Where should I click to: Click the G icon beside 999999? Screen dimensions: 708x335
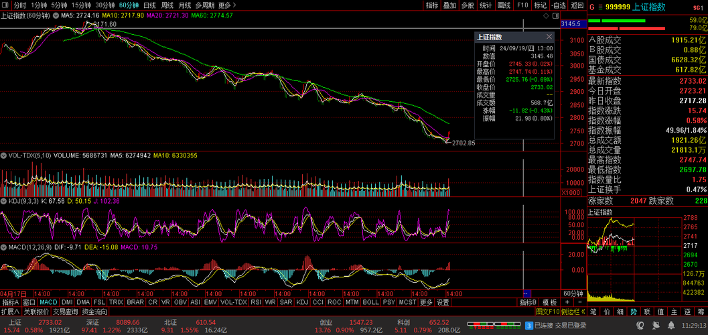pos(591,7)
